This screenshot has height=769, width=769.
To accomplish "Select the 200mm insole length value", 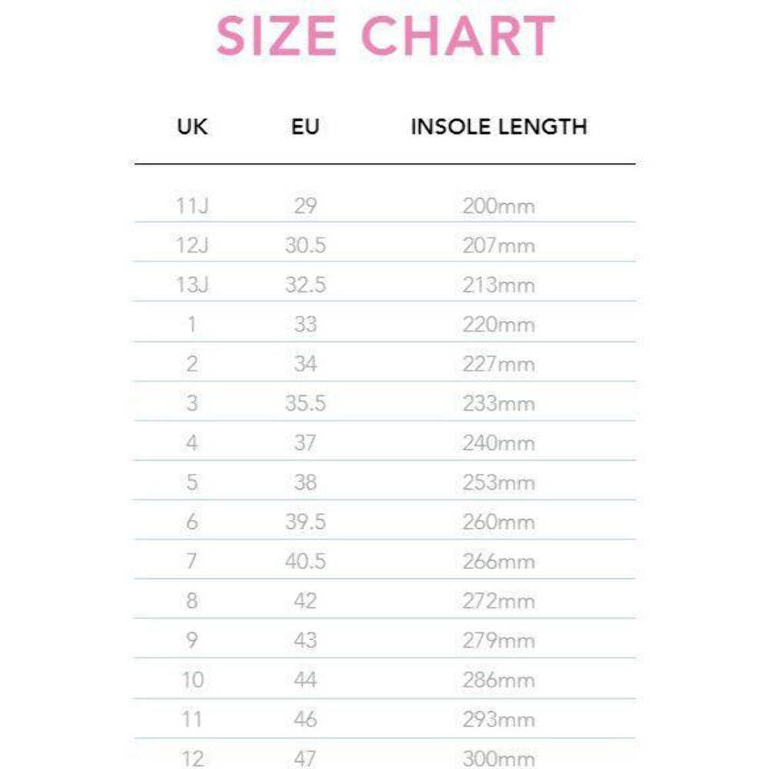I will (x=499, y=206).
